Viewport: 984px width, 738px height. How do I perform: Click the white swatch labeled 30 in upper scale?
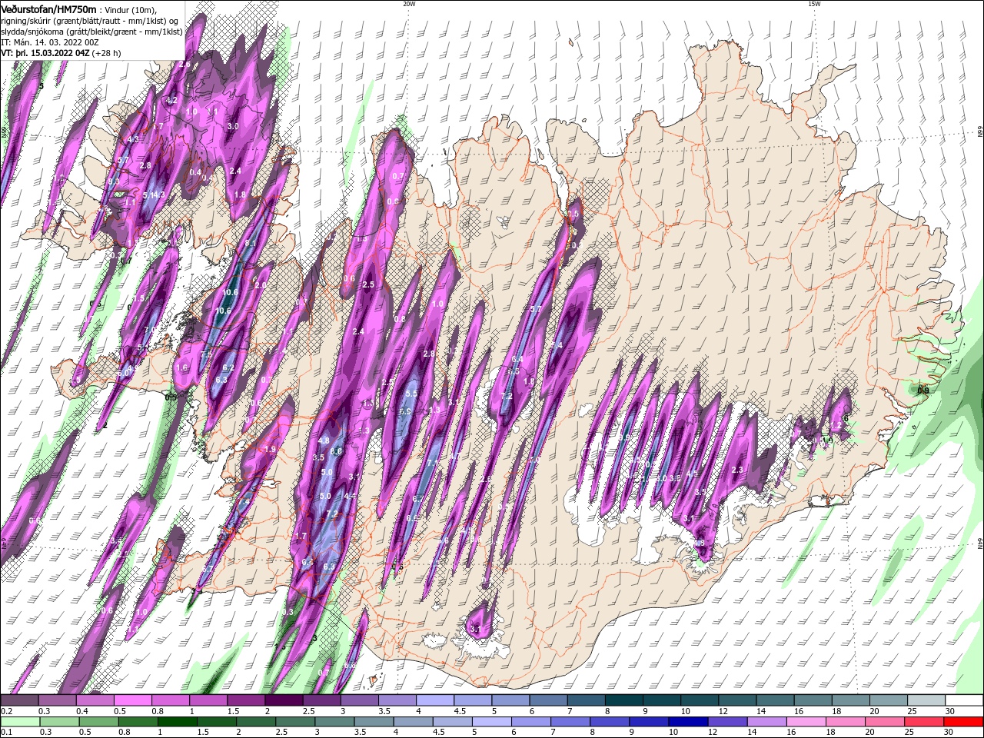click(965, 700)
